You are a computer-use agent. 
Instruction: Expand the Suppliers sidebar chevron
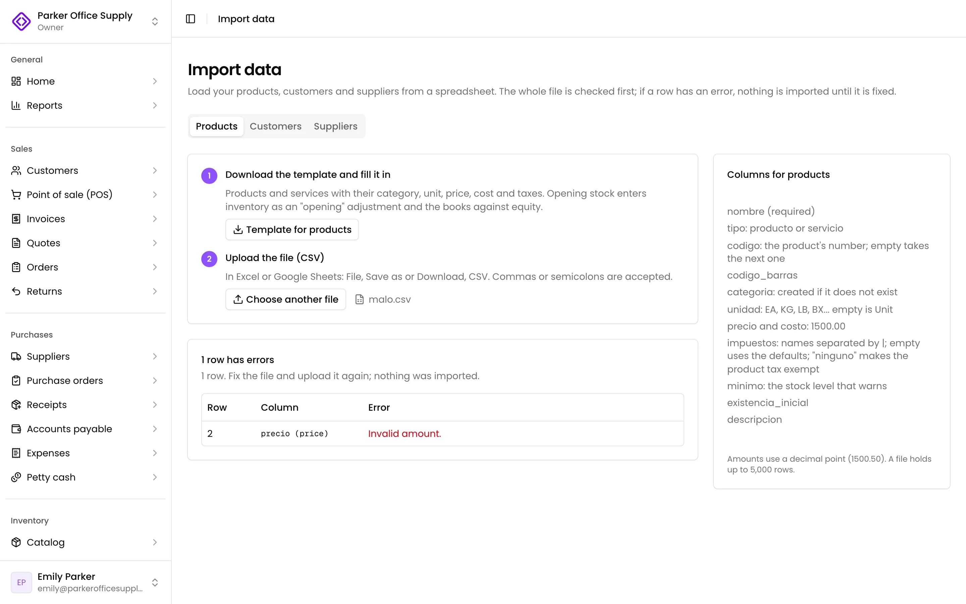(x=155, y=356)
